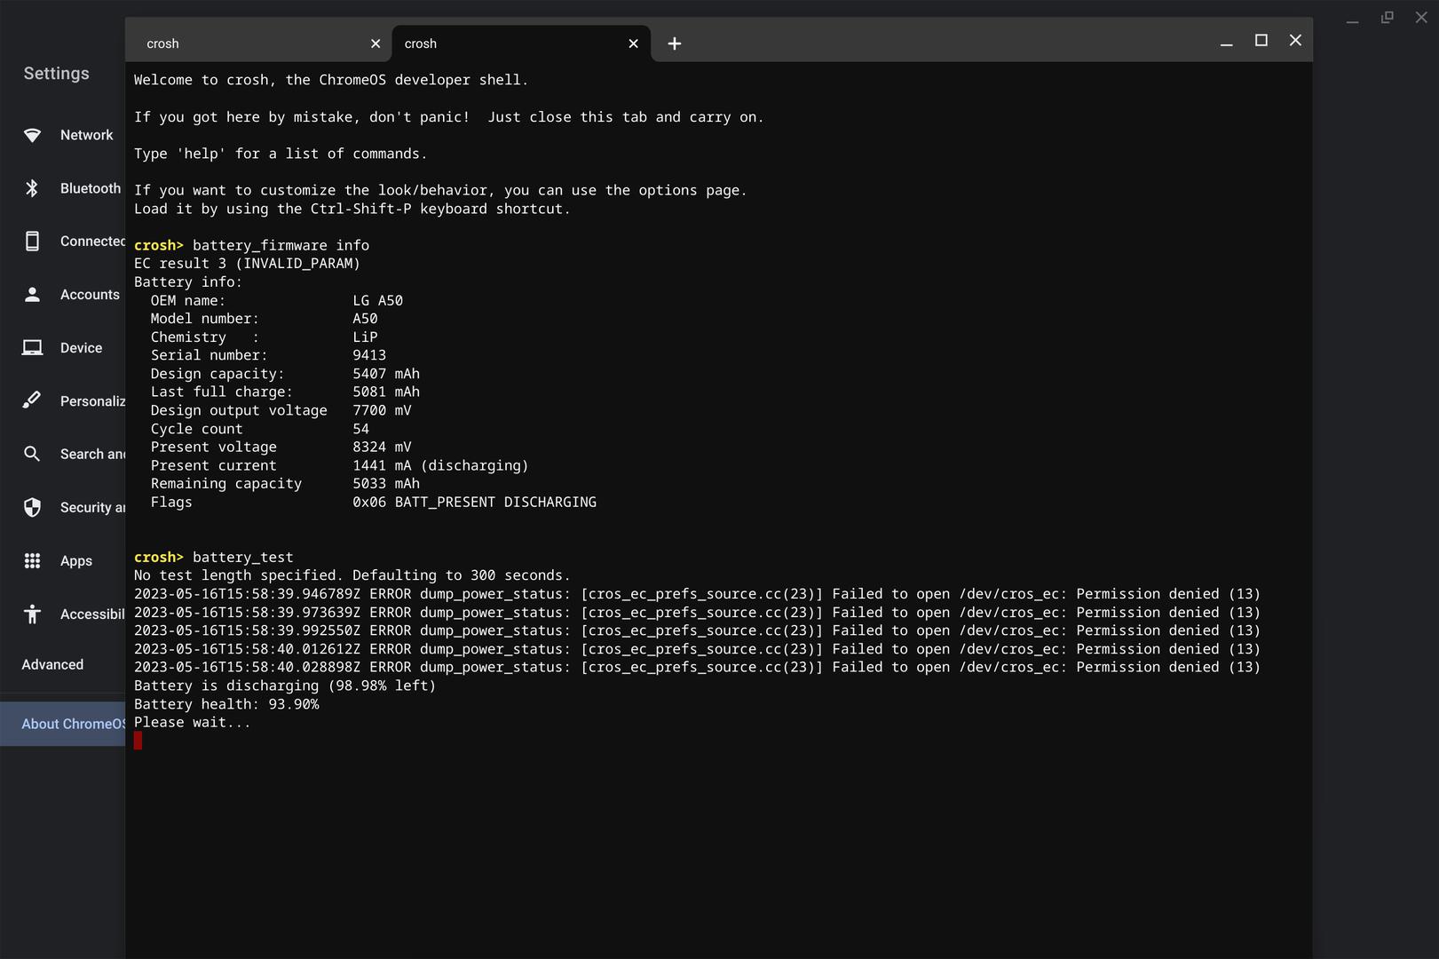Expand the Advanced settings section
The height and width of the screenshot is (959, 1439).
point(52,665)
